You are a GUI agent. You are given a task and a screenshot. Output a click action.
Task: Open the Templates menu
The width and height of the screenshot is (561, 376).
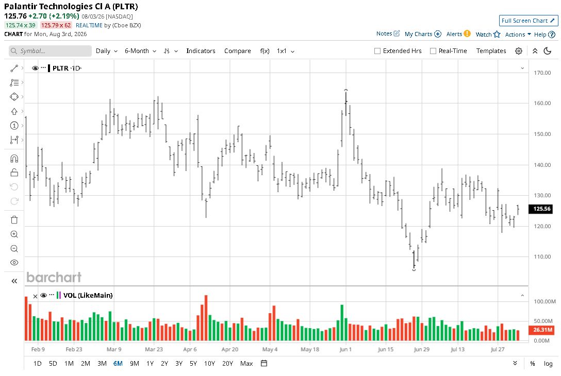tap(491, 51)
